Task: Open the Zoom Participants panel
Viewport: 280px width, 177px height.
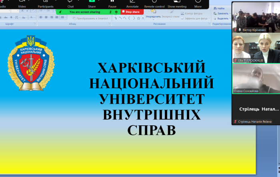Action: click(46, 4)
